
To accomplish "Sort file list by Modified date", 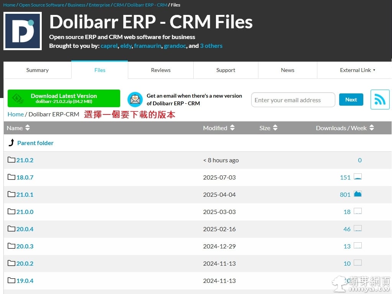I will 219,128.
